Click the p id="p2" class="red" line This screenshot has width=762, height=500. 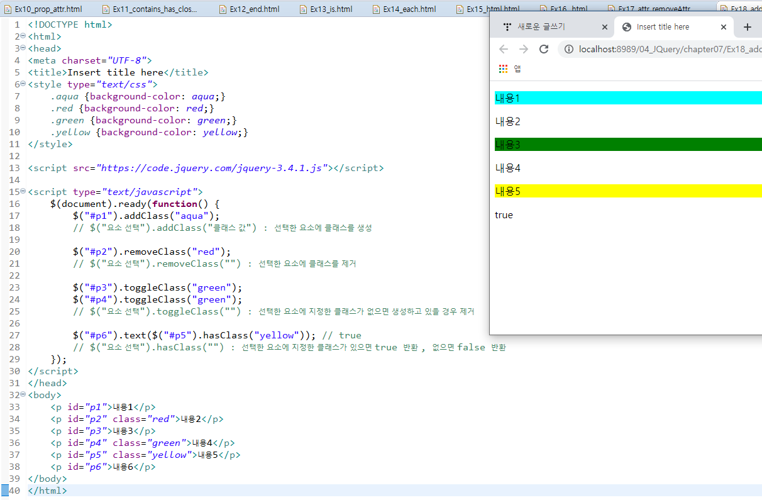point(137,419)
